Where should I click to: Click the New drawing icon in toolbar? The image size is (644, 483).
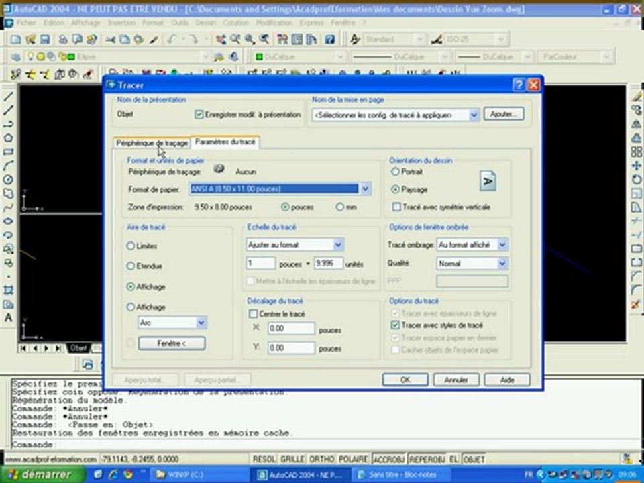pos(15,40)
